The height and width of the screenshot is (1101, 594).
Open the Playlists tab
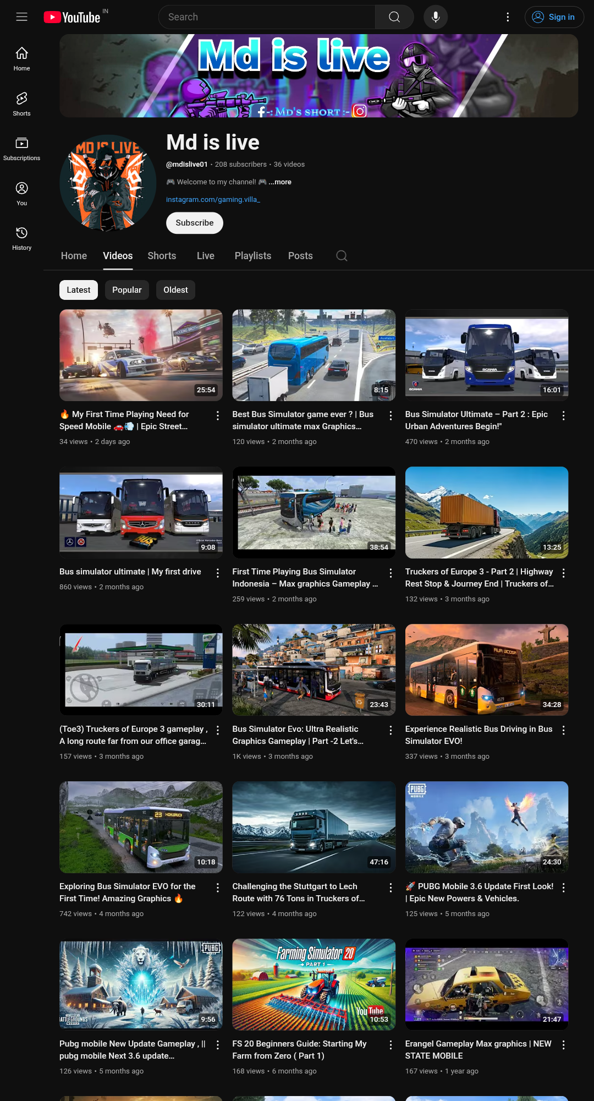point(253,256)
